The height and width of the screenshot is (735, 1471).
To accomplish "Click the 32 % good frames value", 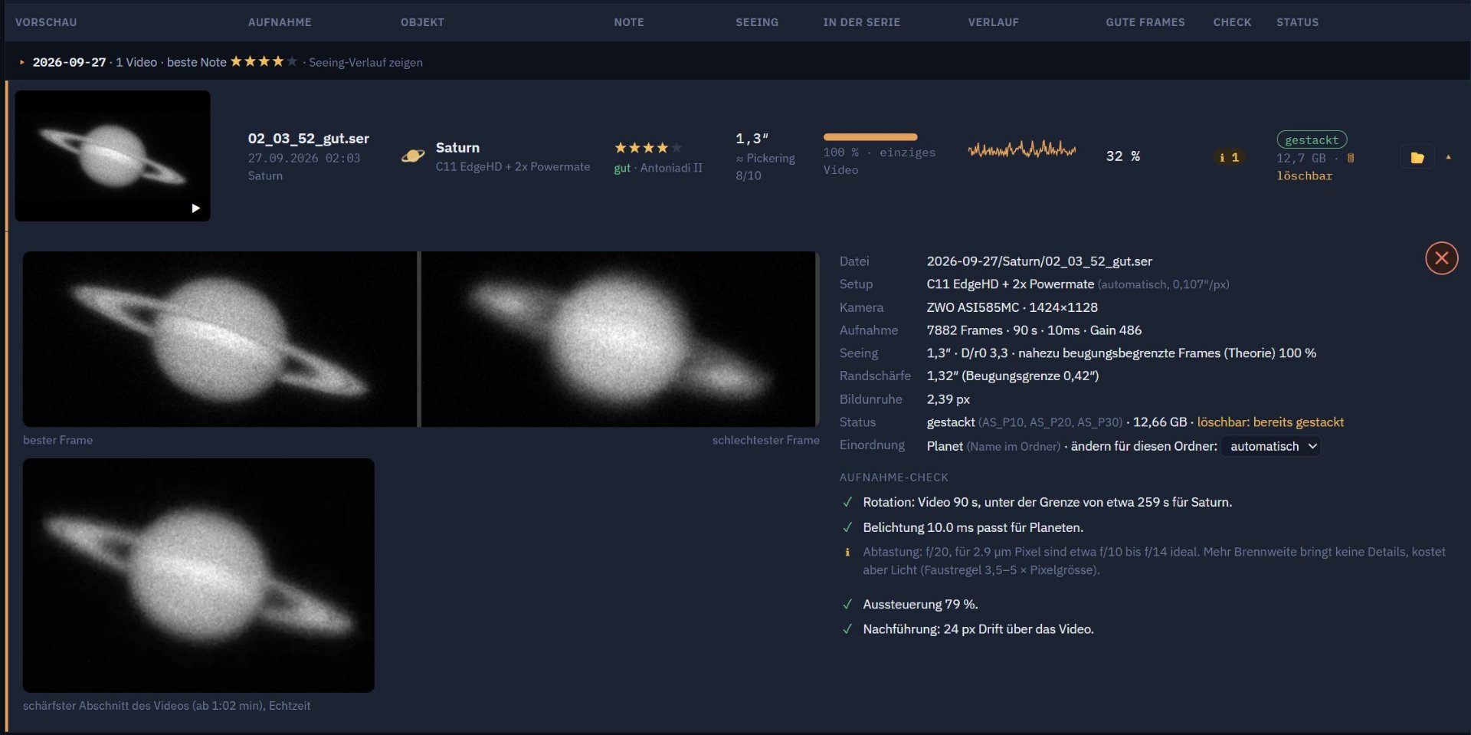I will click(1123, 156).
